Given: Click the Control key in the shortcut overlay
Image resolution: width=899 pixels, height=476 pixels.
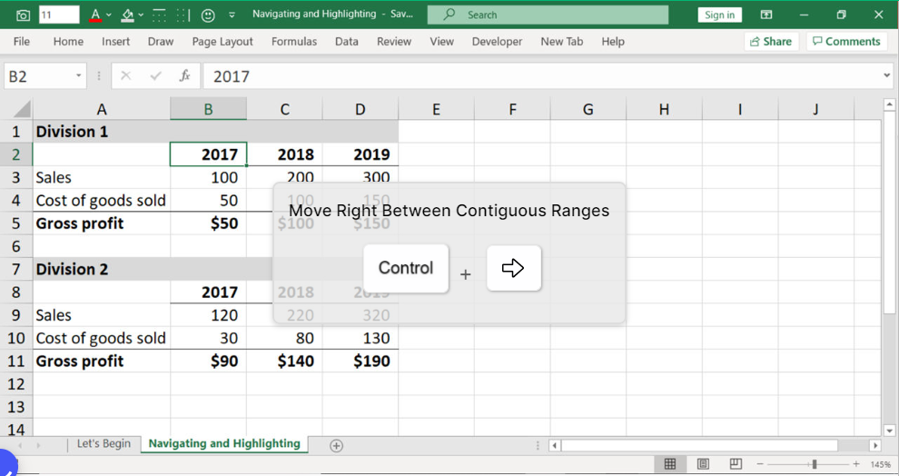Looking at the screenshot, I should (x=406, y=268).
